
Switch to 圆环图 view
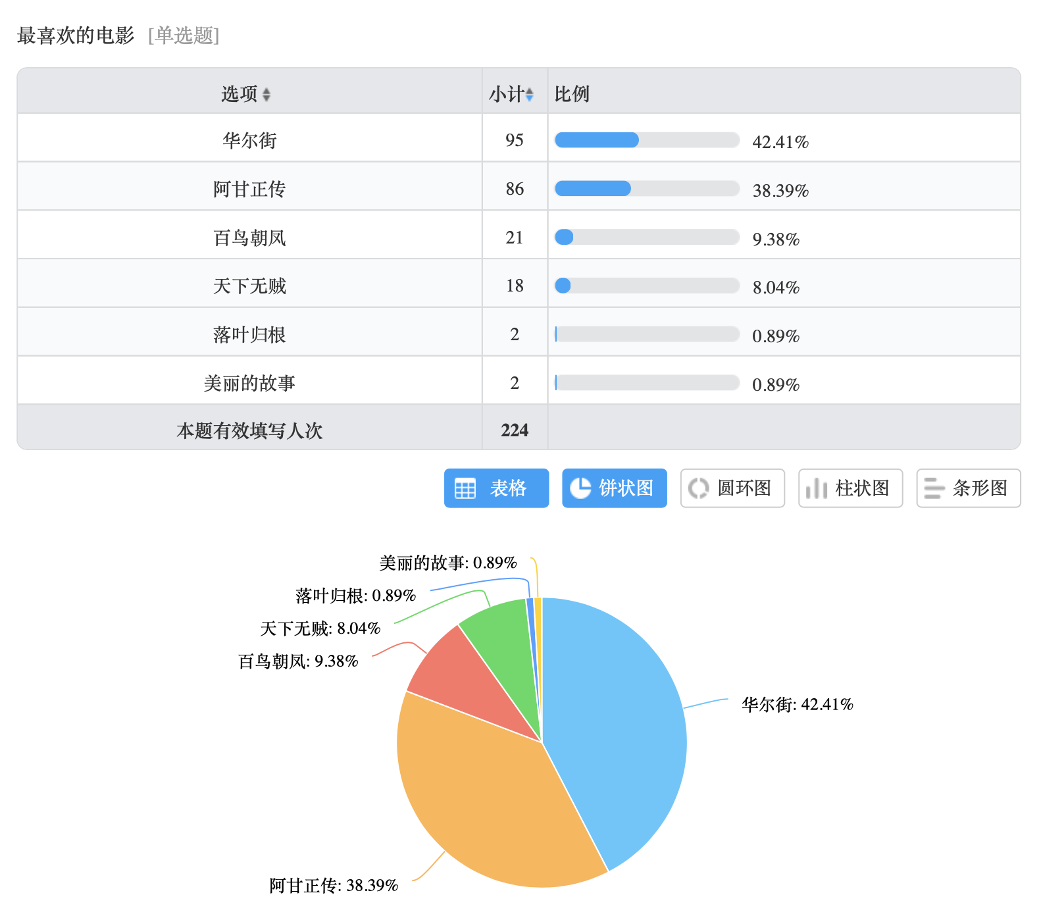[732, 488]
